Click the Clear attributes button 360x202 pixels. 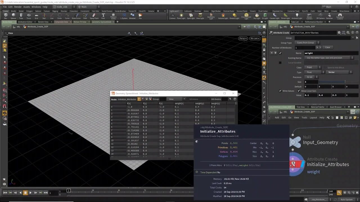(328, 47)
